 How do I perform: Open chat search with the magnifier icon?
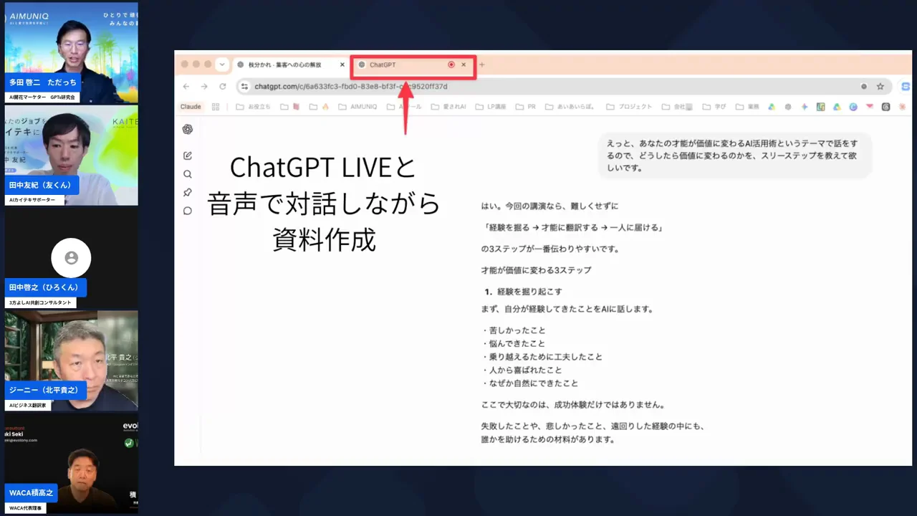click(x=188, y=174)
